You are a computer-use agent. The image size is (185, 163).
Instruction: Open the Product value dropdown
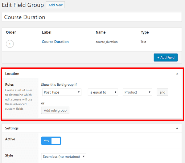[137, 92]
